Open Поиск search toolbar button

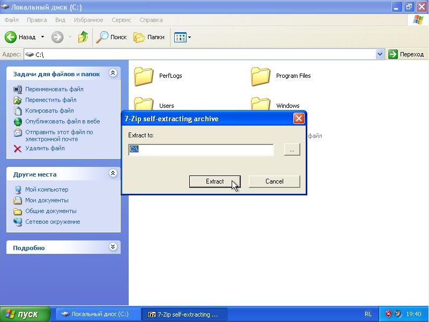point(112,37)
